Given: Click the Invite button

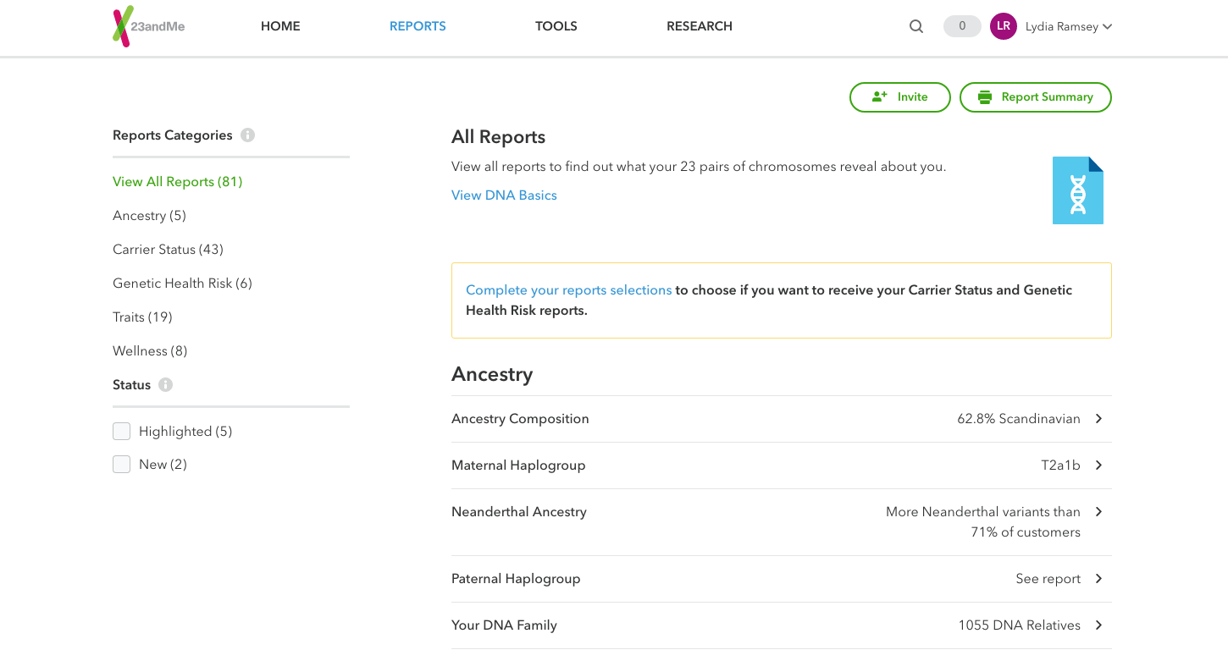Looking at the screenshot, I should 900,97.
